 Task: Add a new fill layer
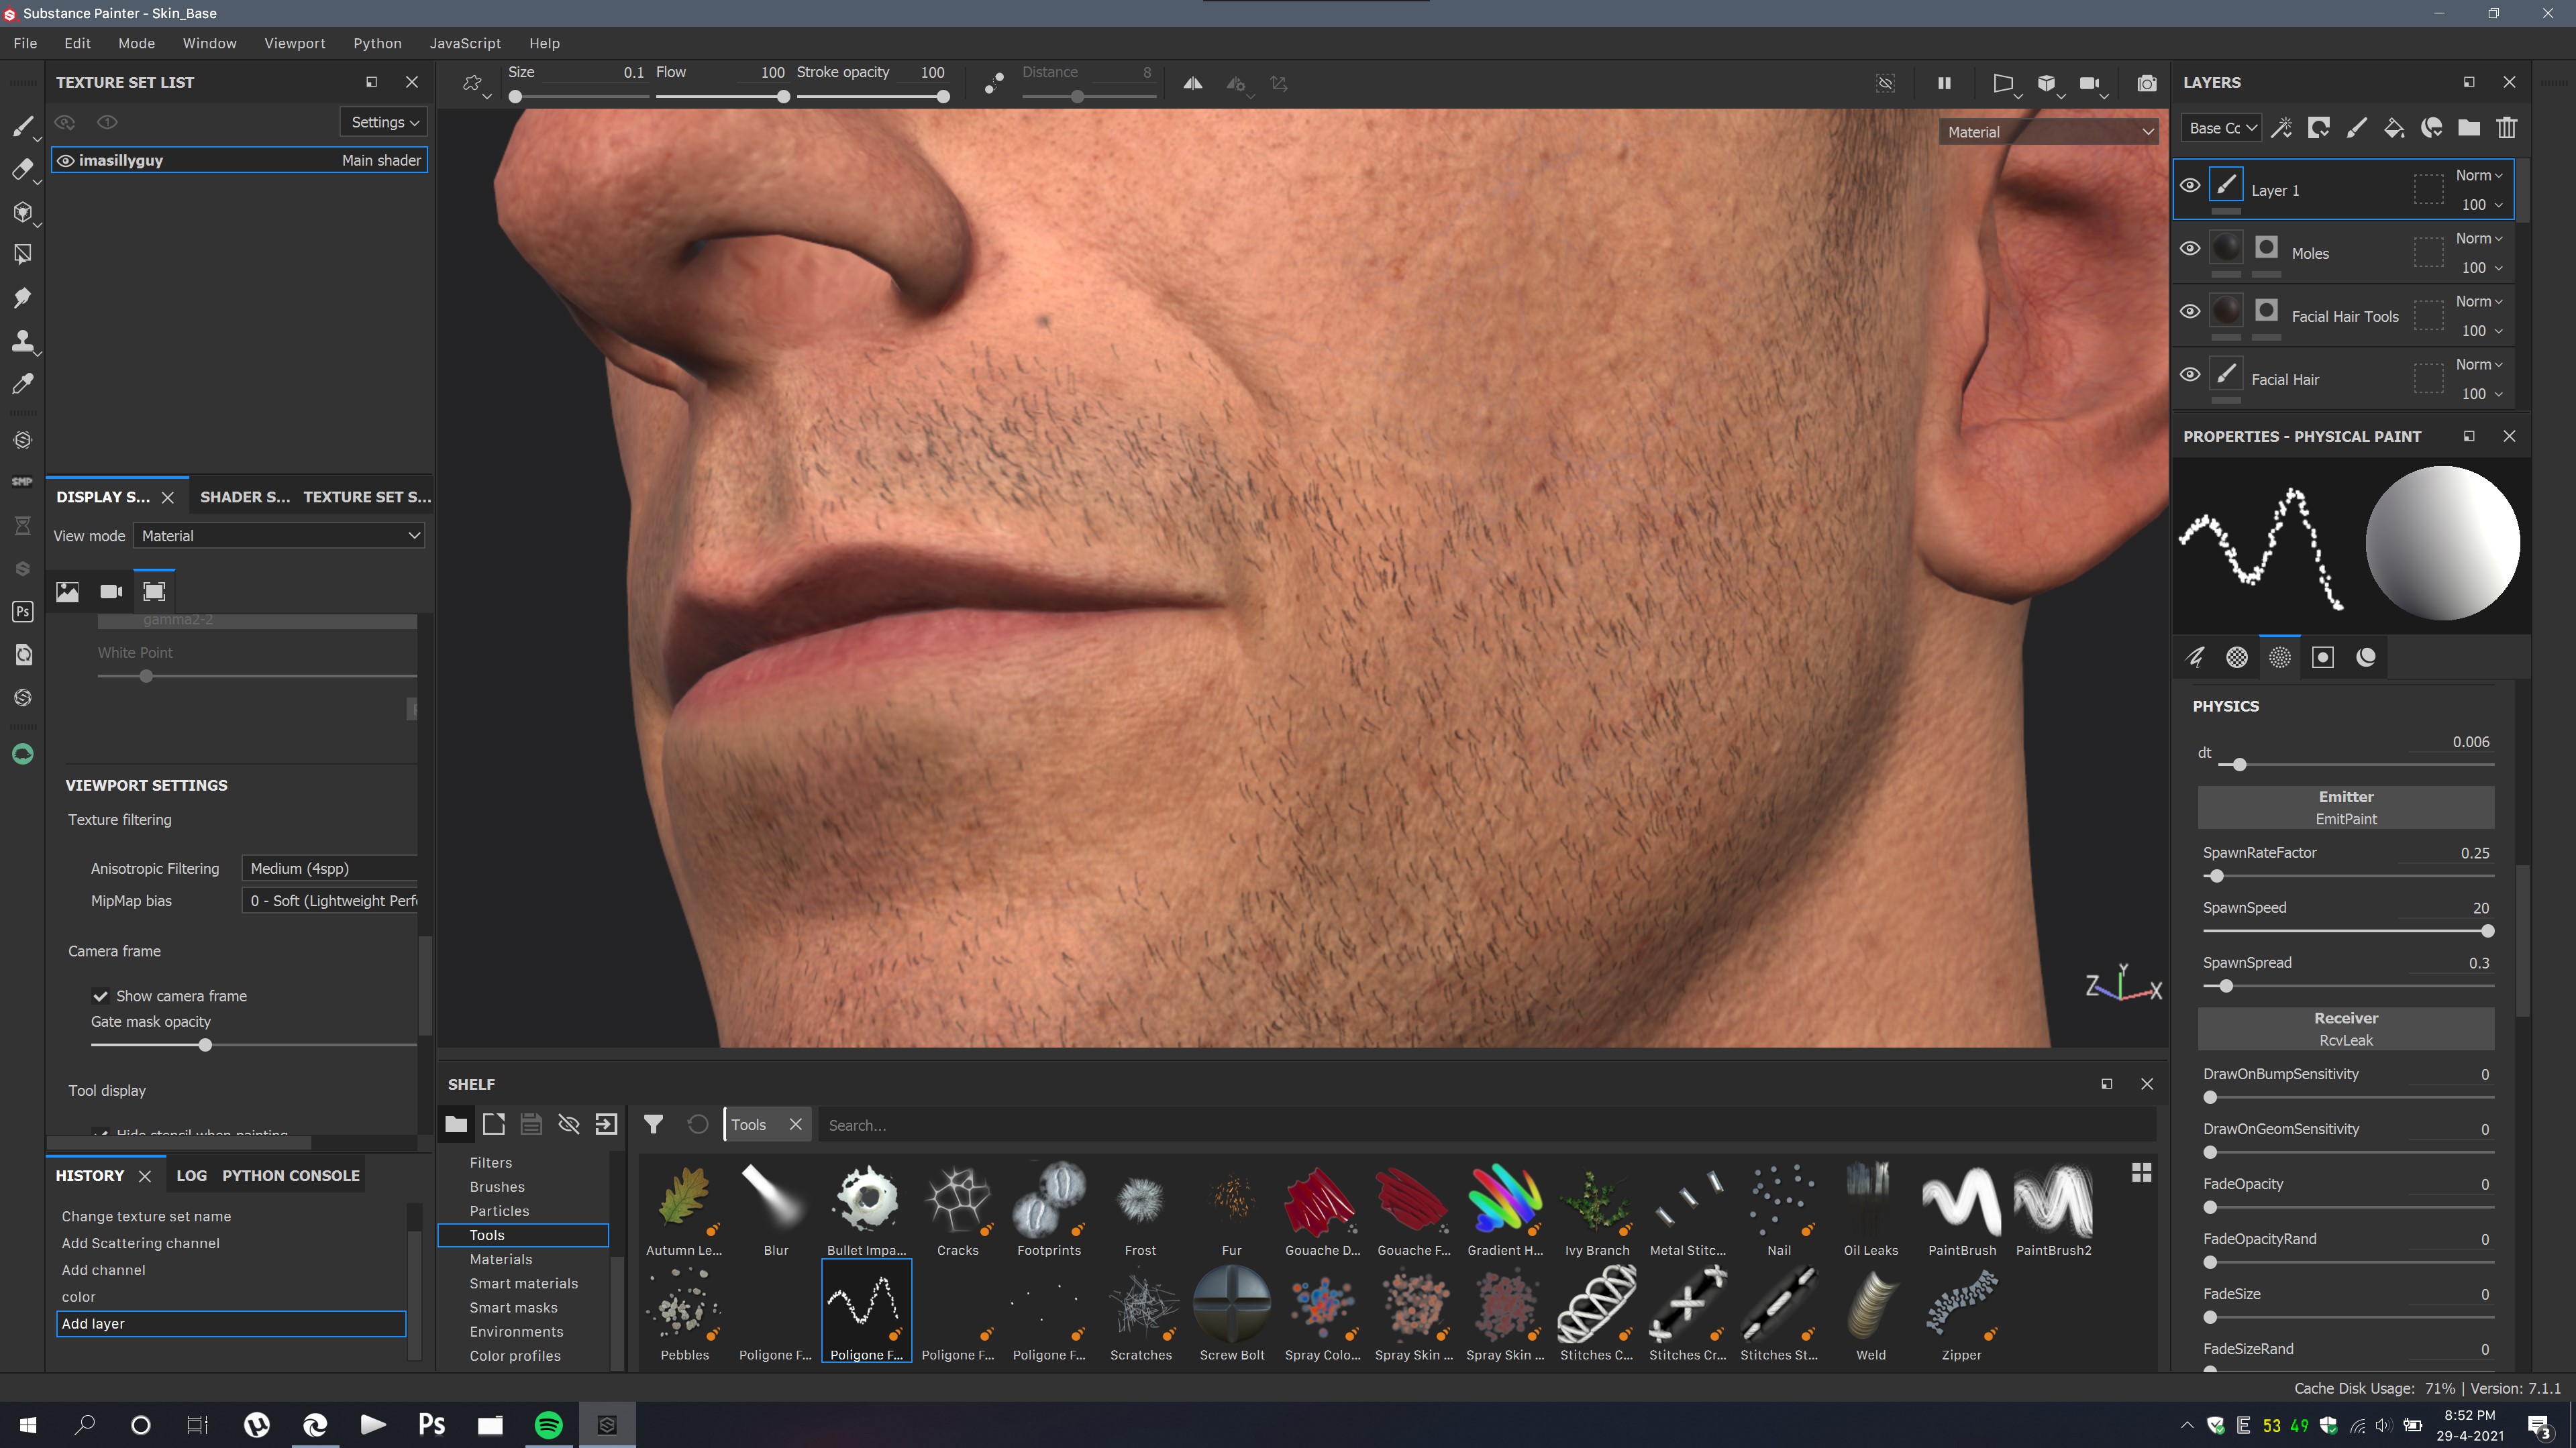[2394, 128]
